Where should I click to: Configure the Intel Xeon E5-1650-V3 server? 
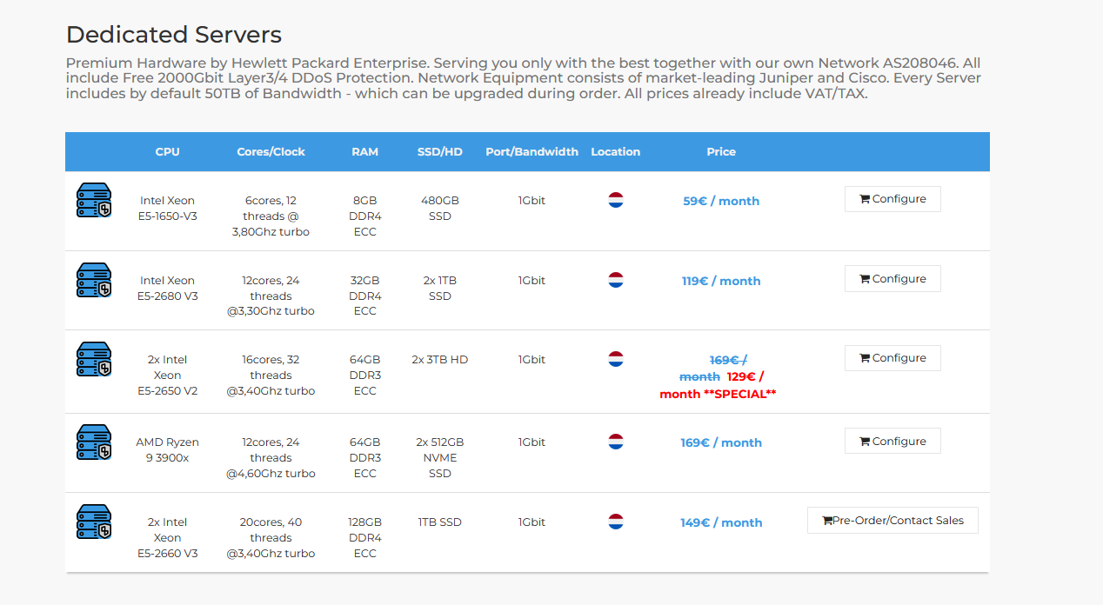[x=892, y=199]
